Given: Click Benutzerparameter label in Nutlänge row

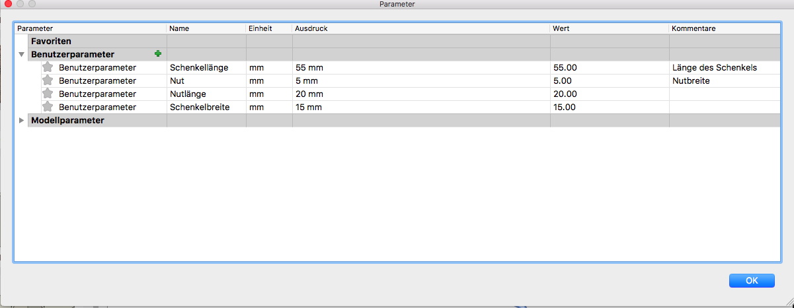Looking at the screenshot, I should point(97,94).
